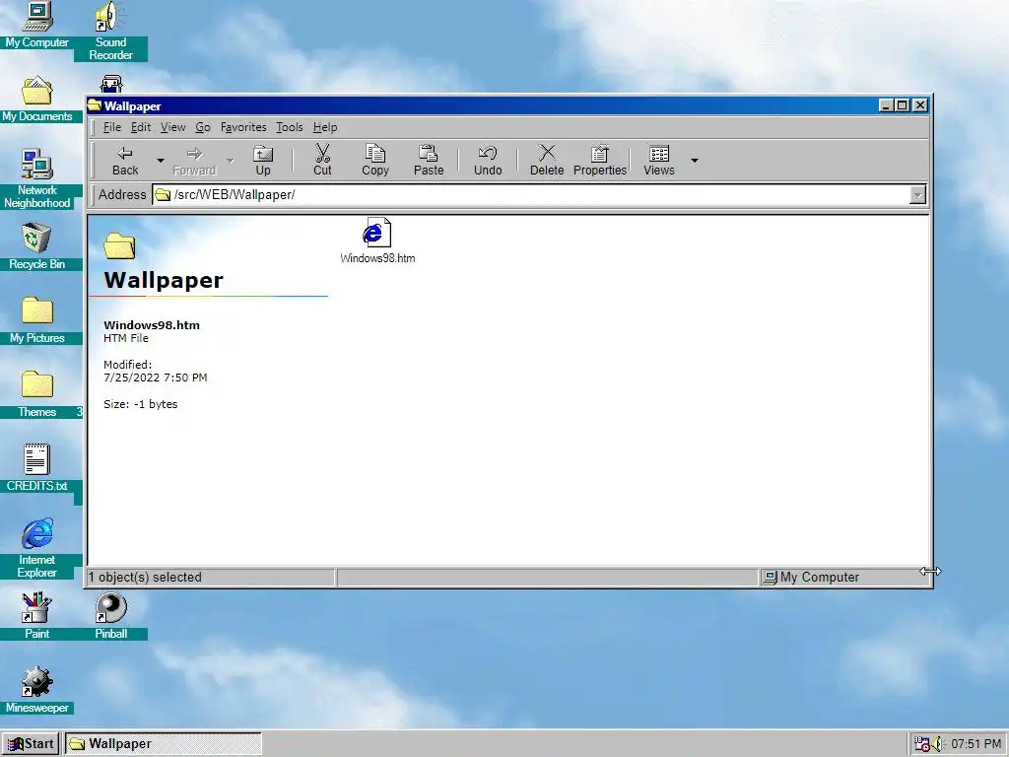Open Properties from the toolbar
The height and width of the screenshot is (757, 1009).
click(600, 161)
